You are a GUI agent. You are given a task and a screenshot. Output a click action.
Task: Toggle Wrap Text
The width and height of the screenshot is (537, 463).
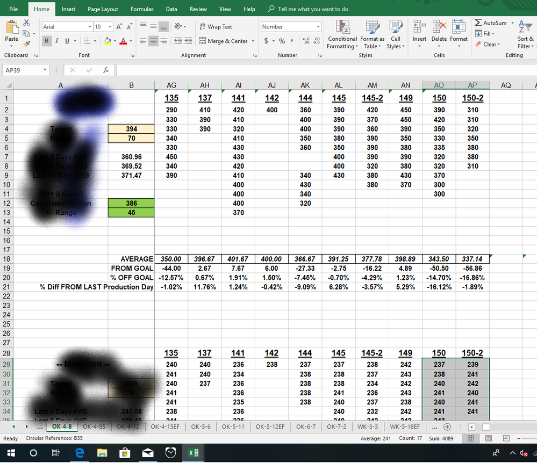click(216, 26)
